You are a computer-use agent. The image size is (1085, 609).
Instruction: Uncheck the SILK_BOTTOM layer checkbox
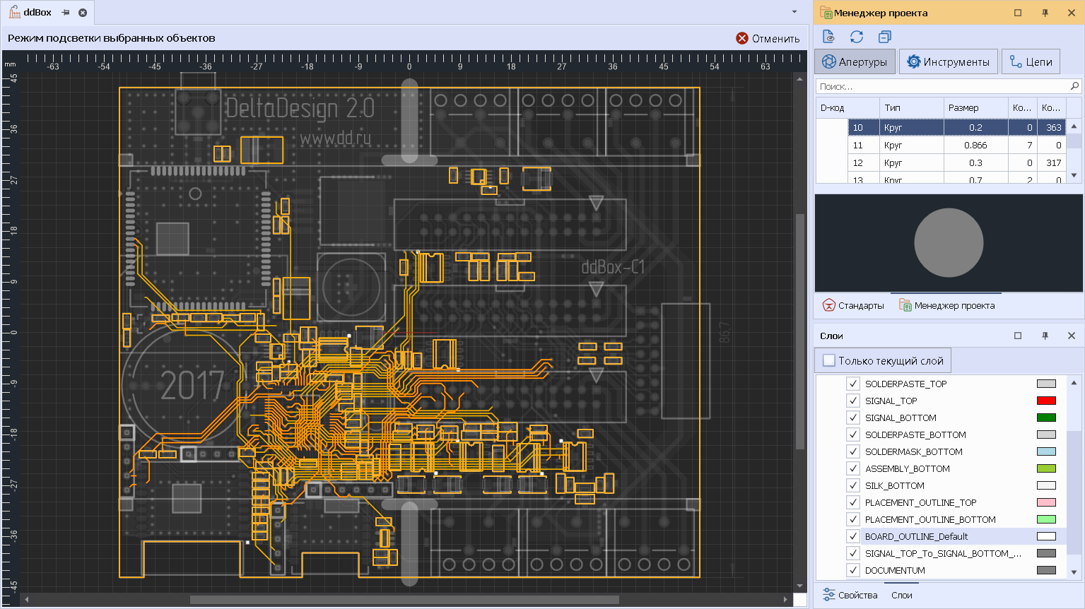pos(853,485)
